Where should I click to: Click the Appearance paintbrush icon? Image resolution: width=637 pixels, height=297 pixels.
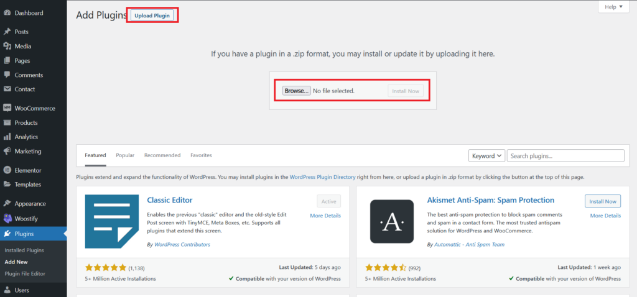click(7, 204)
